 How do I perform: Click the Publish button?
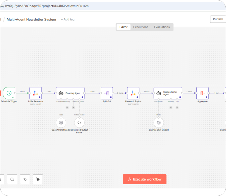[x=218, y=19]
